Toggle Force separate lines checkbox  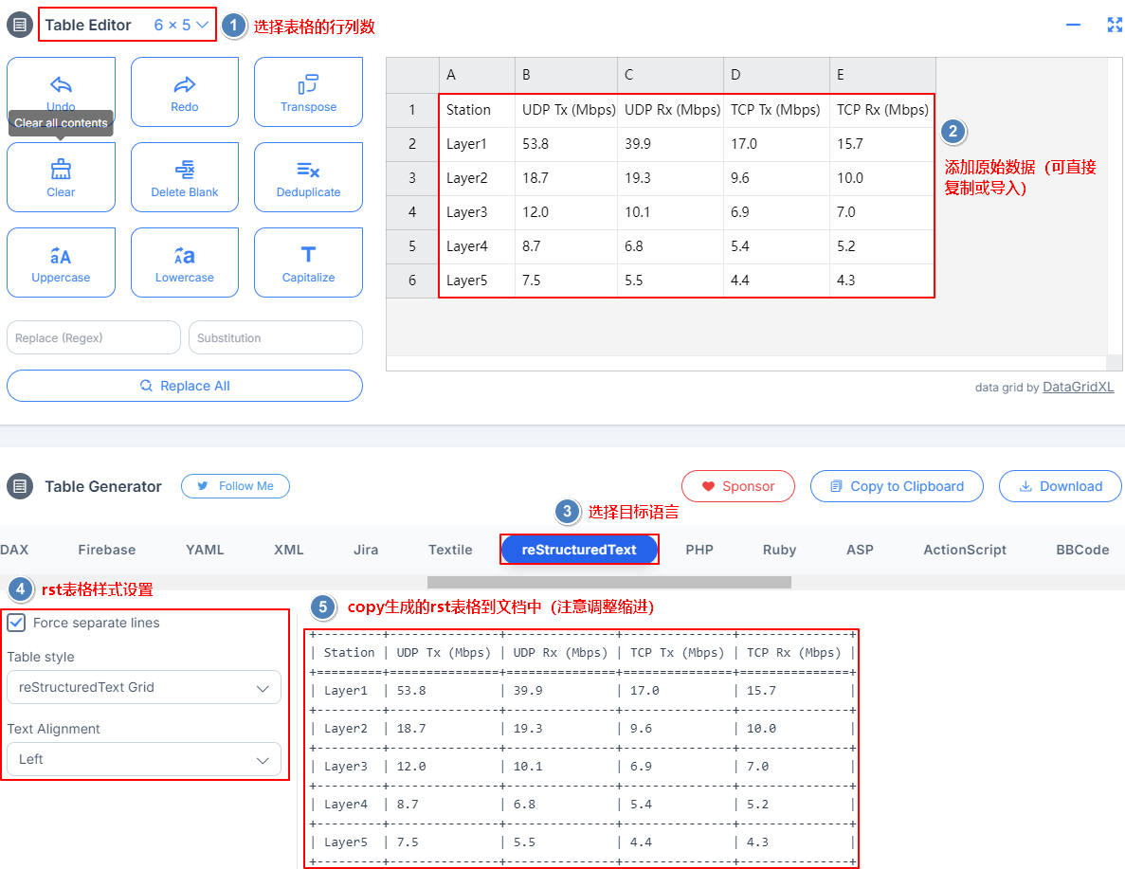point(16,623)
